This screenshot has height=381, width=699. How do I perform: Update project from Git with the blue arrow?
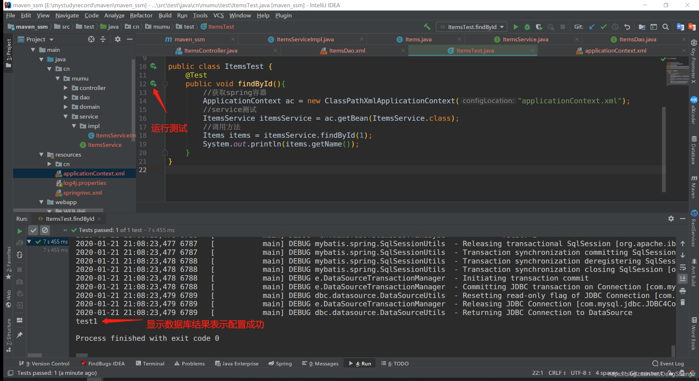592,27
